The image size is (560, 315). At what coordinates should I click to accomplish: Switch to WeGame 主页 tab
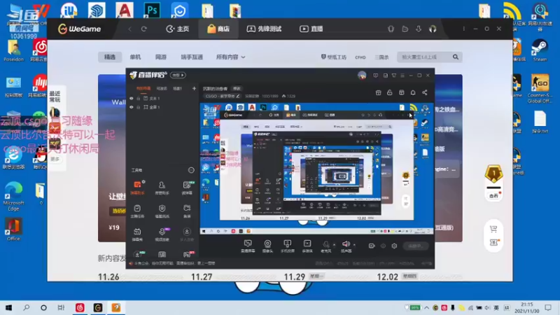click(178, 29)
